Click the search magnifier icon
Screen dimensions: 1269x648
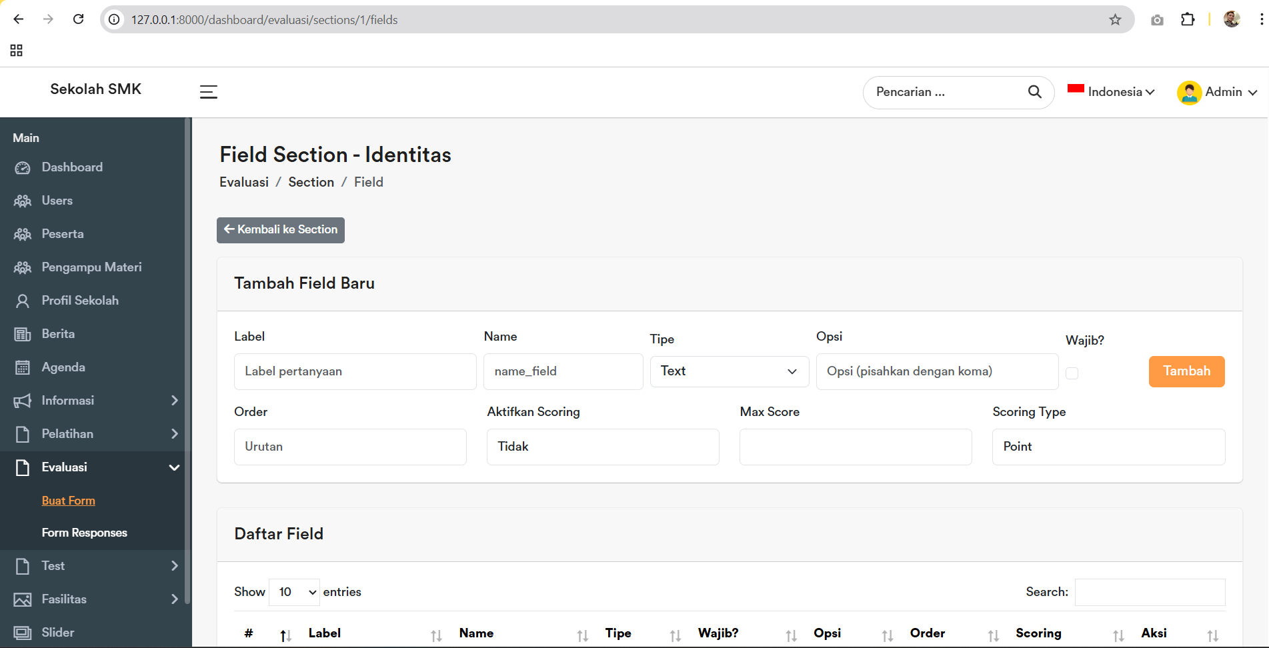pos(1034,92)
